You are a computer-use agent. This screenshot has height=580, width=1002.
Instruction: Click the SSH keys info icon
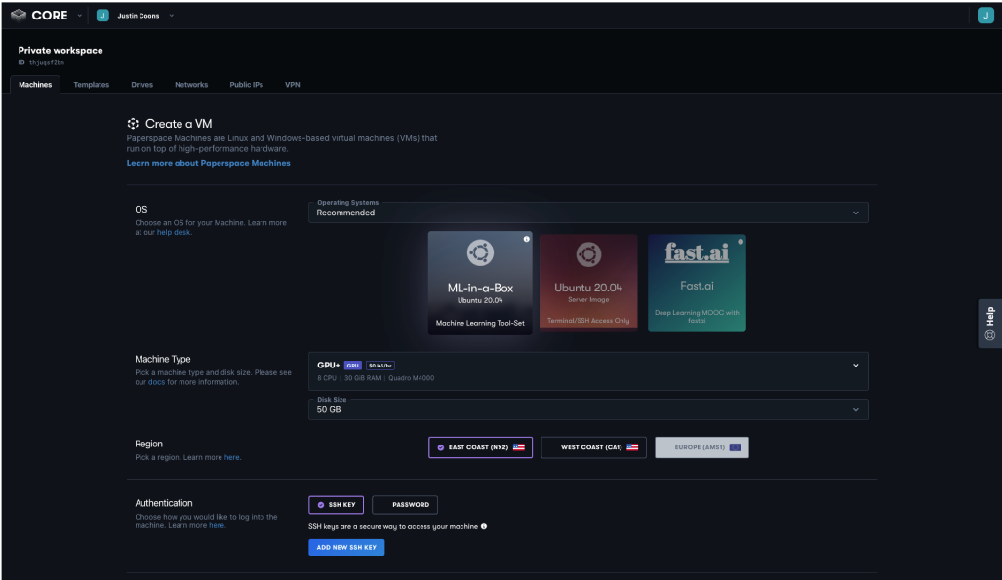pyautogui.click(x=484, y=527)
